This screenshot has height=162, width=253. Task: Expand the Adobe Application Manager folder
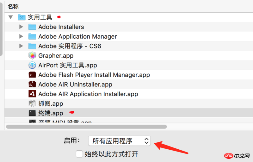point(21,36)
